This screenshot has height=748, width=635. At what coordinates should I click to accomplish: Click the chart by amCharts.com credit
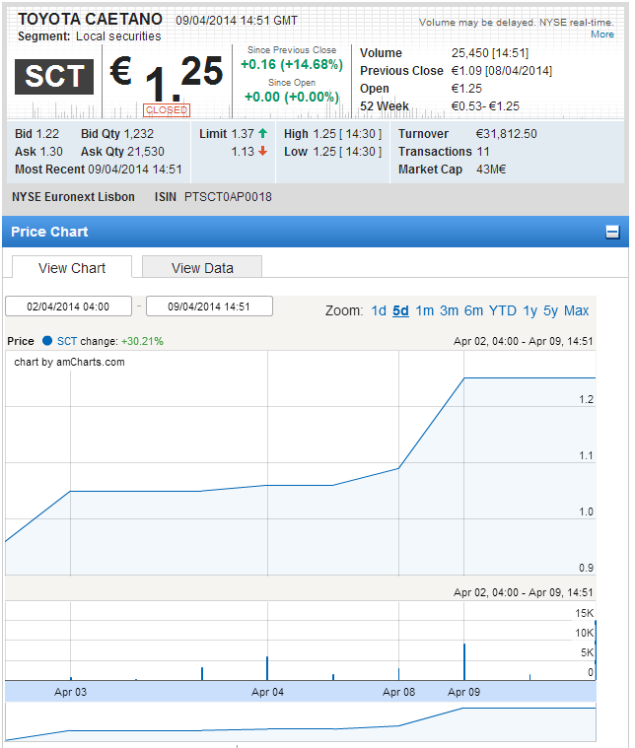pos(69,362)
